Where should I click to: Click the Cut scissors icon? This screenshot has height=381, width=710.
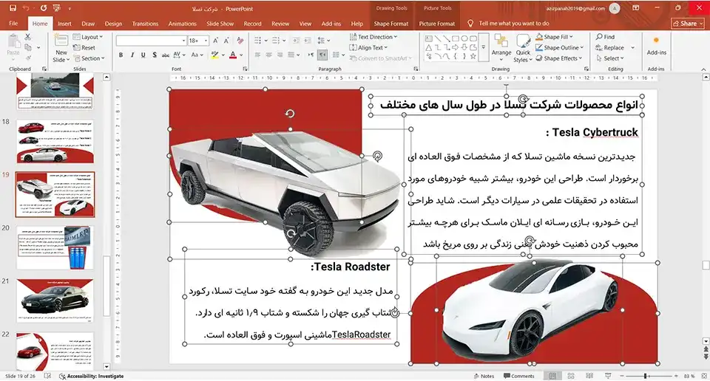[27, 37]
